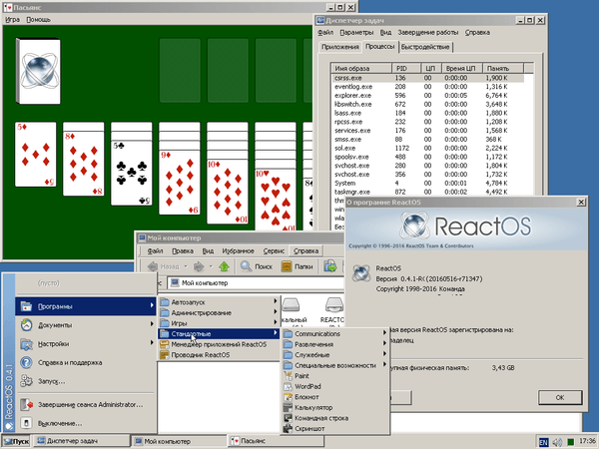
Task: Switch to Приложения tab in Task Manager
Action: (340, 47)
